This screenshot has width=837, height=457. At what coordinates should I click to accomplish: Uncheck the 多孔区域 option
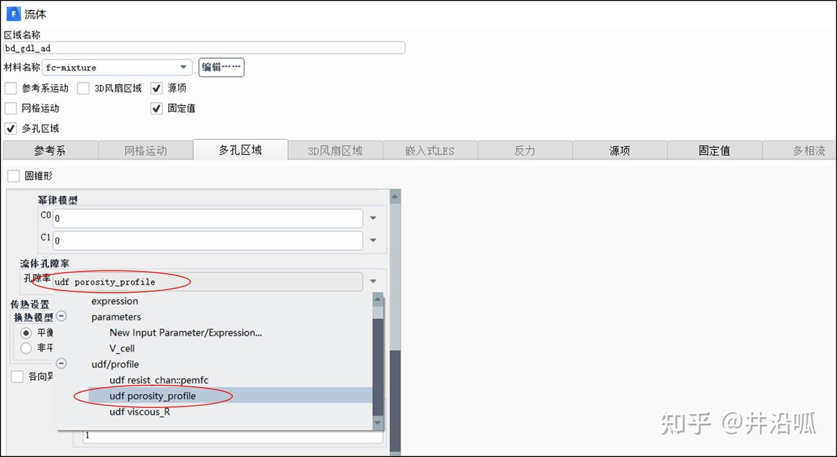tap(10, 128)
